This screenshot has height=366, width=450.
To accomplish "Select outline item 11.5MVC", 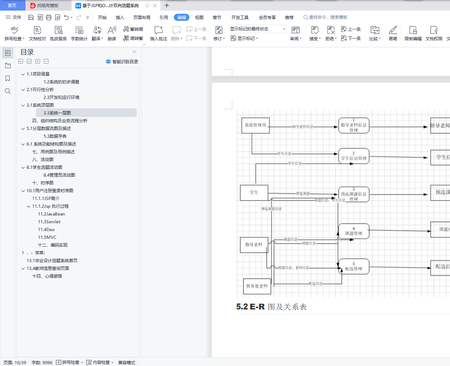I will [47, 237].
